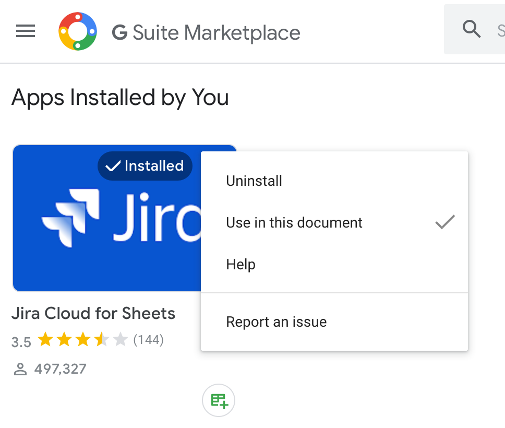
Task: Click the (144) reviews count
Action: pos(149,340)
